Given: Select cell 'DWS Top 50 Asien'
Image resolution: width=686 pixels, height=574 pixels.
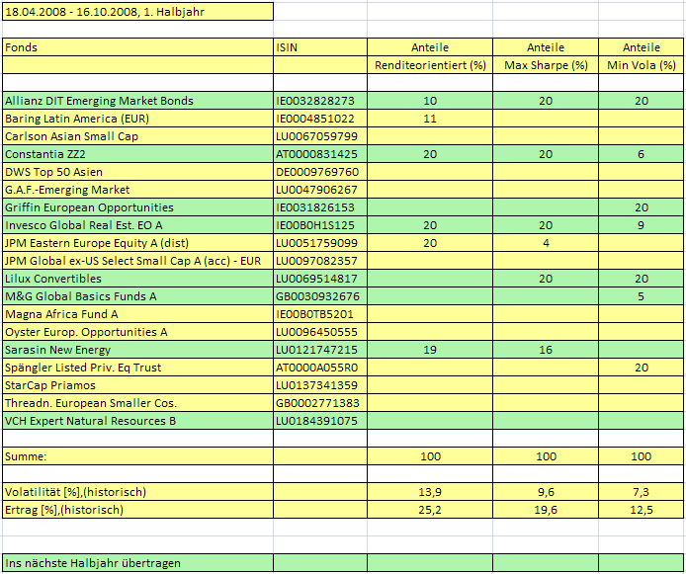Looking at the screenshot, I should pyautogui.click(x=137, y=172).
